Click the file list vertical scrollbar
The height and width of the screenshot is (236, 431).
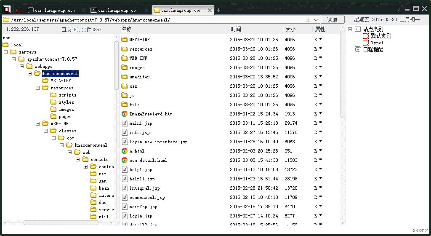pyautogui.click(x=343, y=74)
